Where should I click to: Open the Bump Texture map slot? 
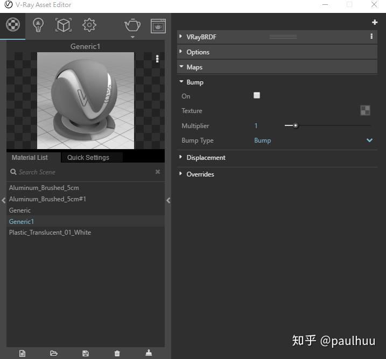click(365, 110)
